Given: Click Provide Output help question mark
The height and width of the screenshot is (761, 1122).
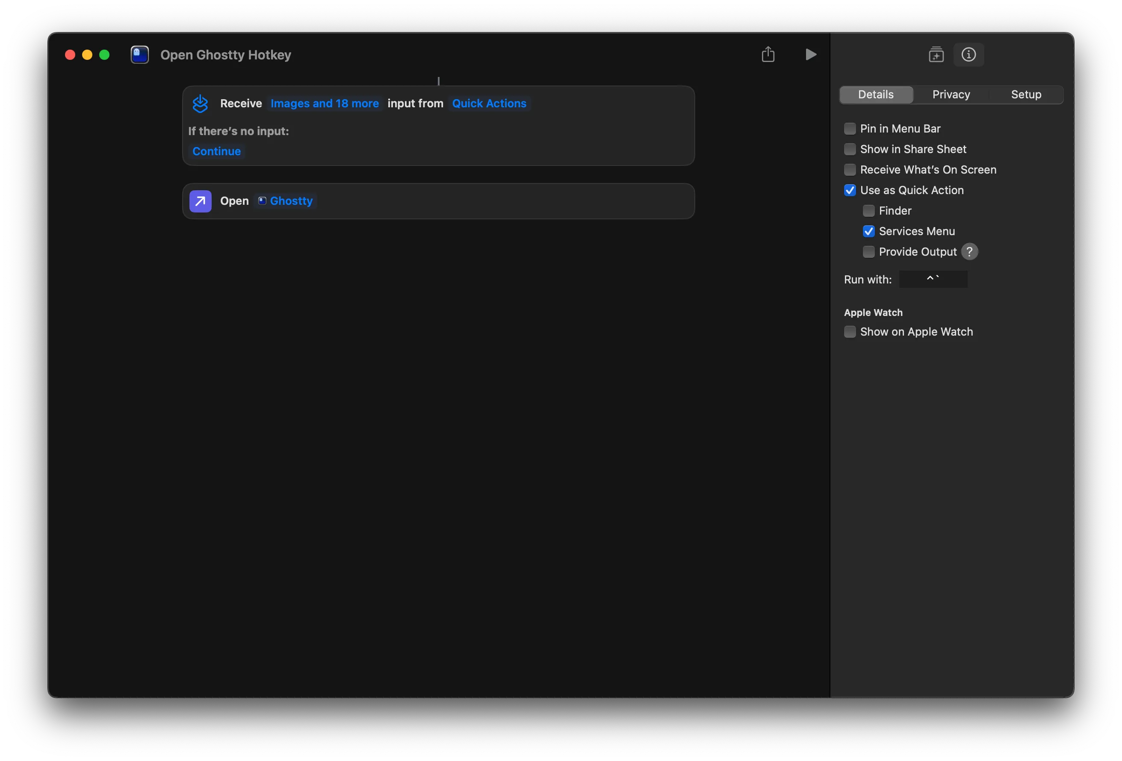Looking at the screenshot, I should [969, 251].
